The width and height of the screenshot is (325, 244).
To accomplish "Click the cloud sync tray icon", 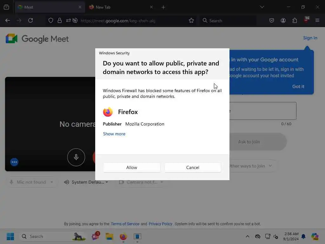I will [258, 236].
